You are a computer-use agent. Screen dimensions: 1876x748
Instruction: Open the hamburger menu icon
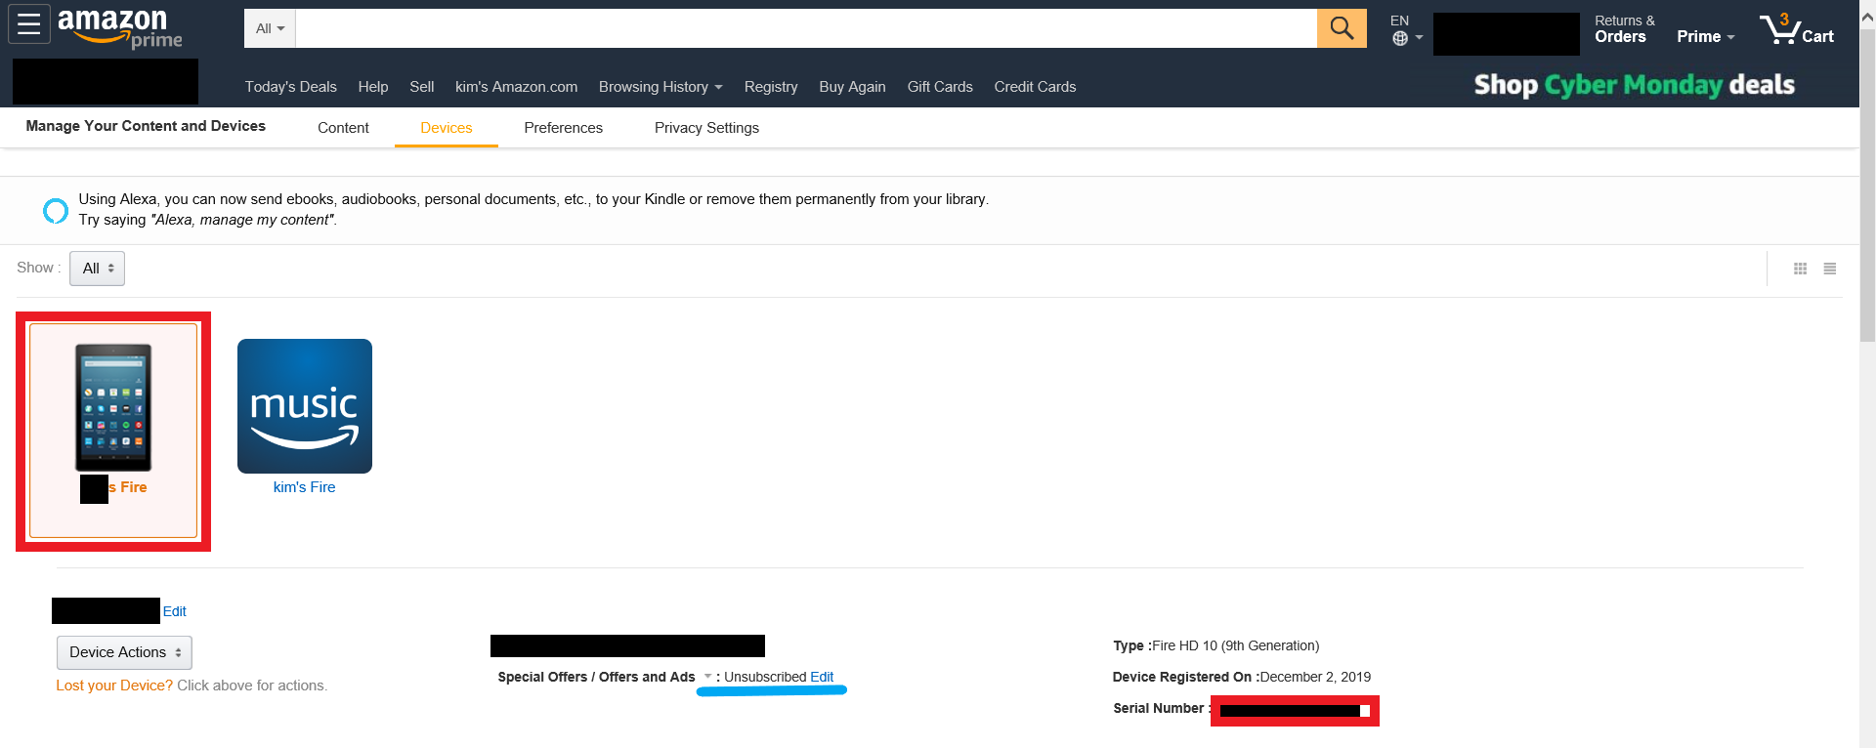click(x=29, y=23)
